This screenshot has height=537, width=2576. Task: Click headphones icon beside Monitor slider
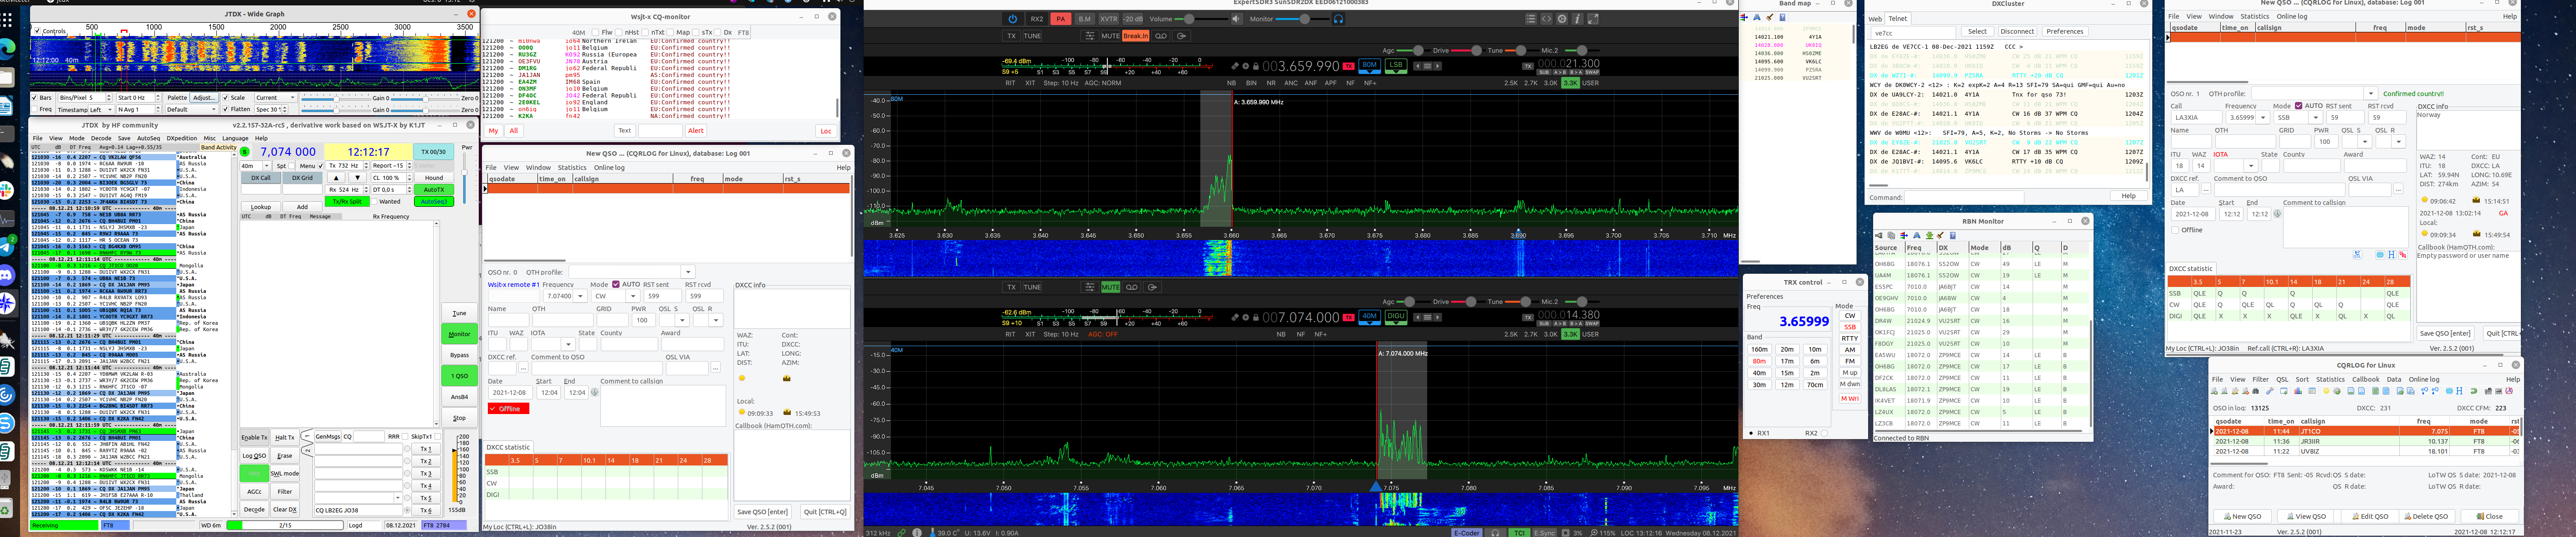1338,19
